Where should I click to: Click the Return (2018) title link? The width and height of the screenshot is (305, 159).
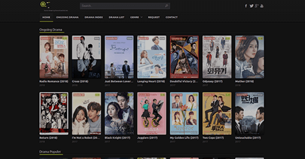pos(48,138)
